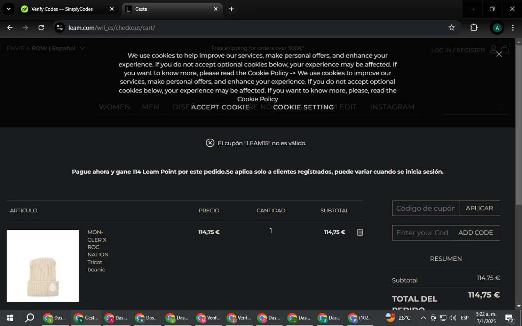Open the clock showing 5:22 a. m.
The height and width of the screenshot is (326, 522).
[x=486, y=318]
